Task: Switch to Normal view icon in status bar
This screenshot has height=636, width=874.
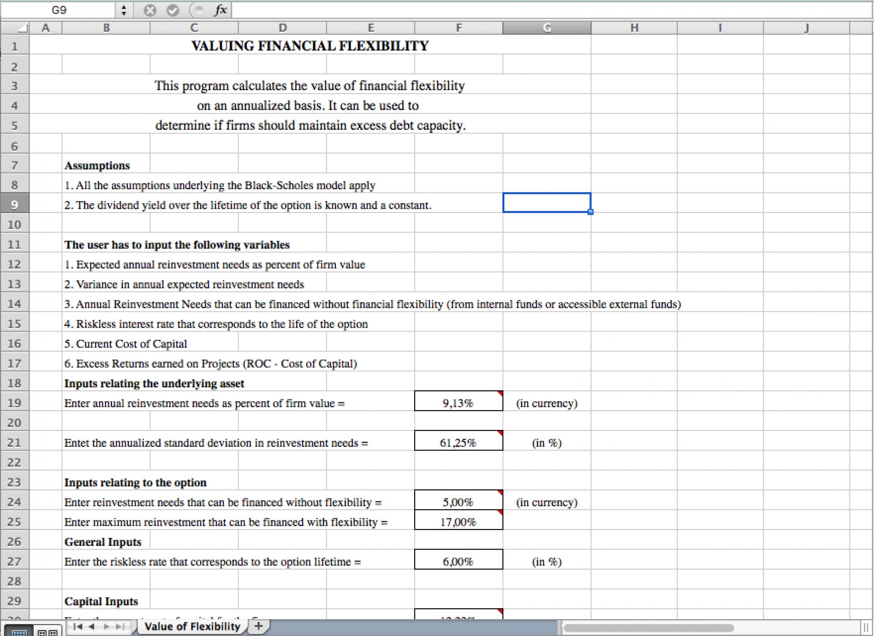Action: 19,631
